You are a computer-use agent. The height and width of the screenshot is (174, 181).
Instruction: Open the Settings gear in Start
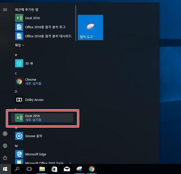(x=5, y=146)
